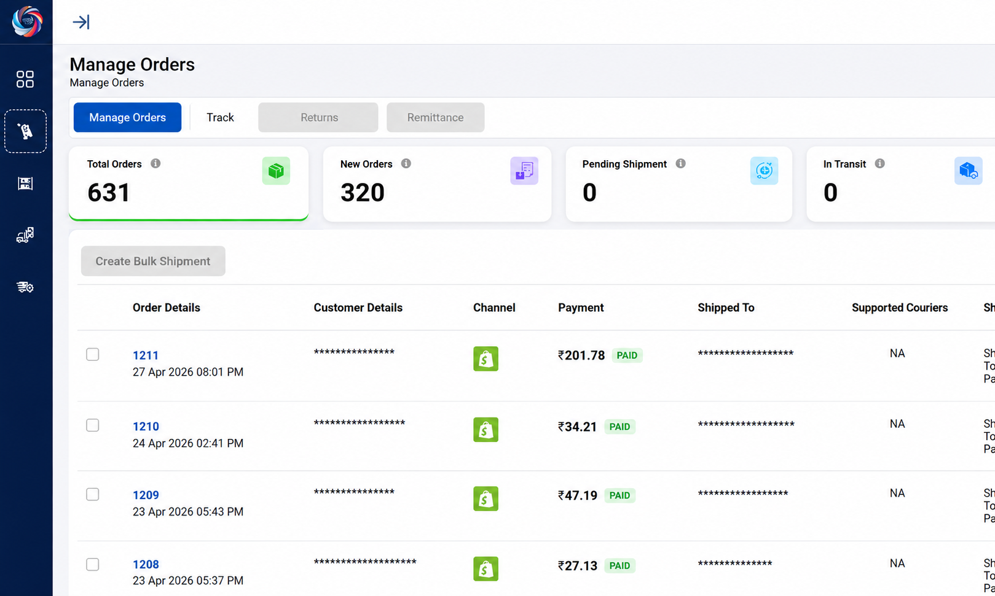Click PAID badge for order 1209
995x596 pixels.
(619, 495)
